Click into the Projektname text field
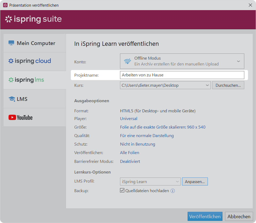This screenshot has width=256, height=223. point(182,75)
